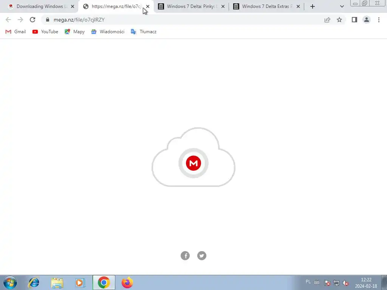
Task: Close the Windows 7 Delta: Pinky tab
Action: 223,6
